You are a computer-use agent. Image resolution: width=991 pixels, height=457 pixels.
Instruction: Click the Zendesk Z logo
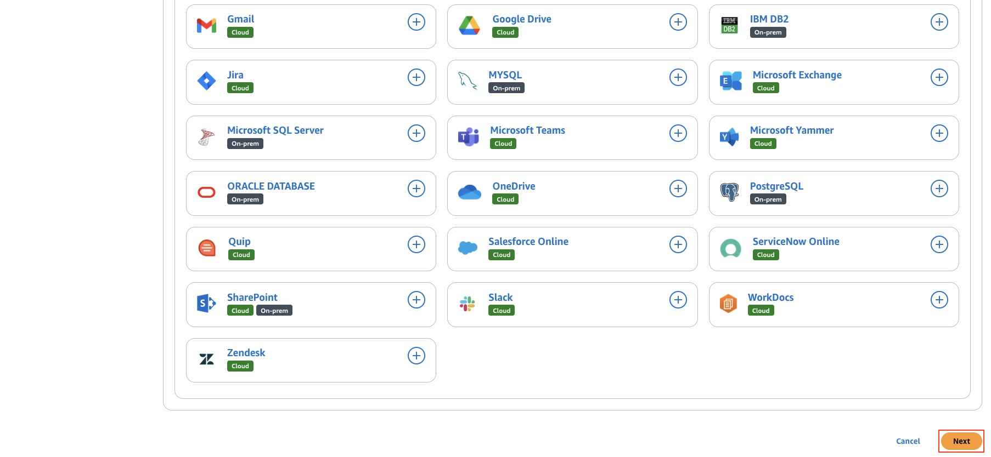[206, 359]
